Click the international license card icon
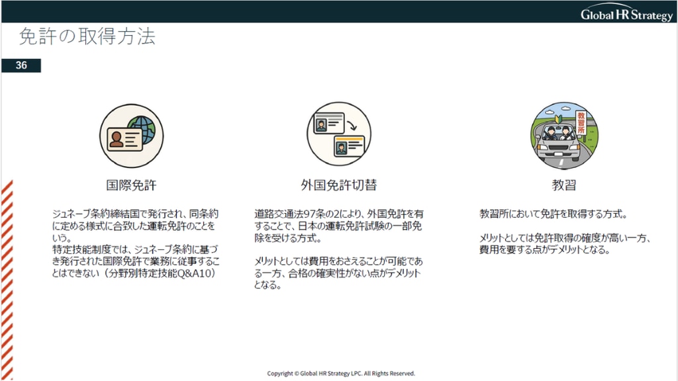This screenshot has width=678, height=381. [130, 136]
